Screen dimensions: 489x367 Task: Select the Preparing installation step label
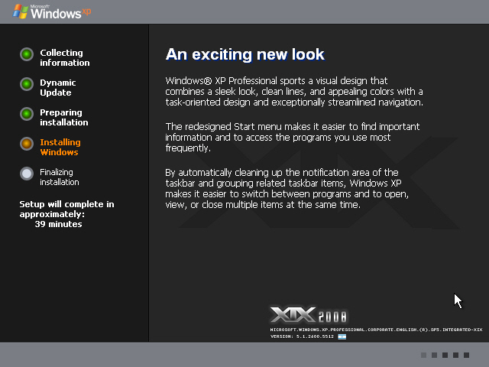point(64,118)
